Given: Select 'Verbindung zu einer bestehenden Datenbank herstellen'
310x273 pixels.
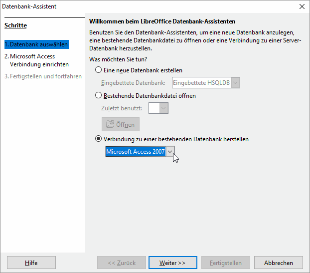Looking at the screenshot, I should 98,139.
